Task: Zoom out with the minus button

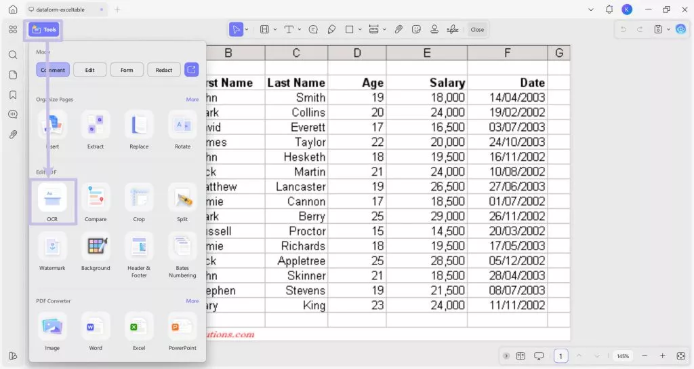Action: [x=645, y=355]
